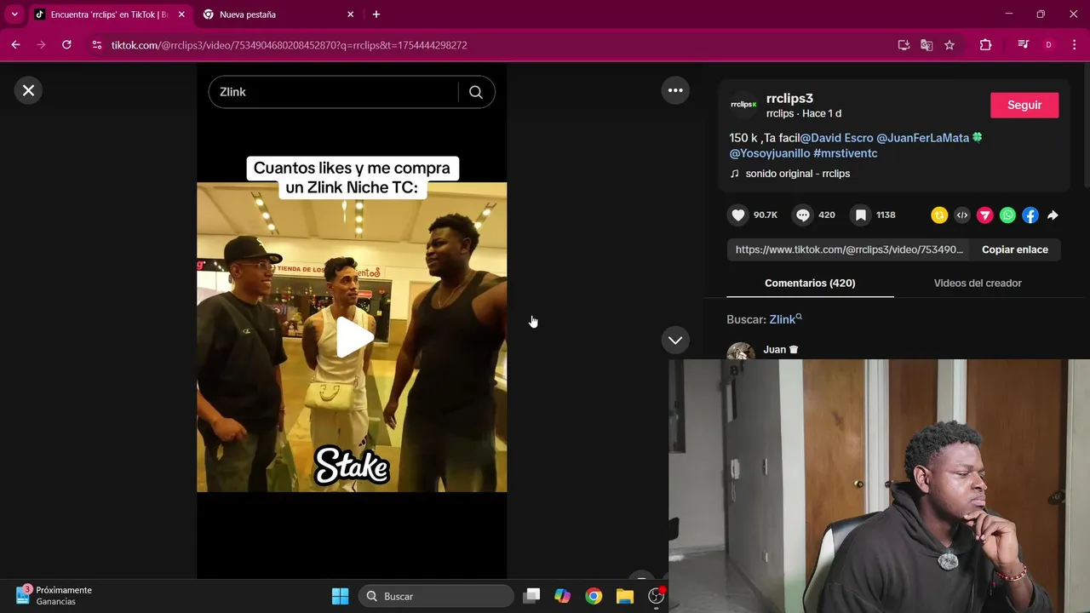Open commenter Juan's profile name

click(774, 350)
